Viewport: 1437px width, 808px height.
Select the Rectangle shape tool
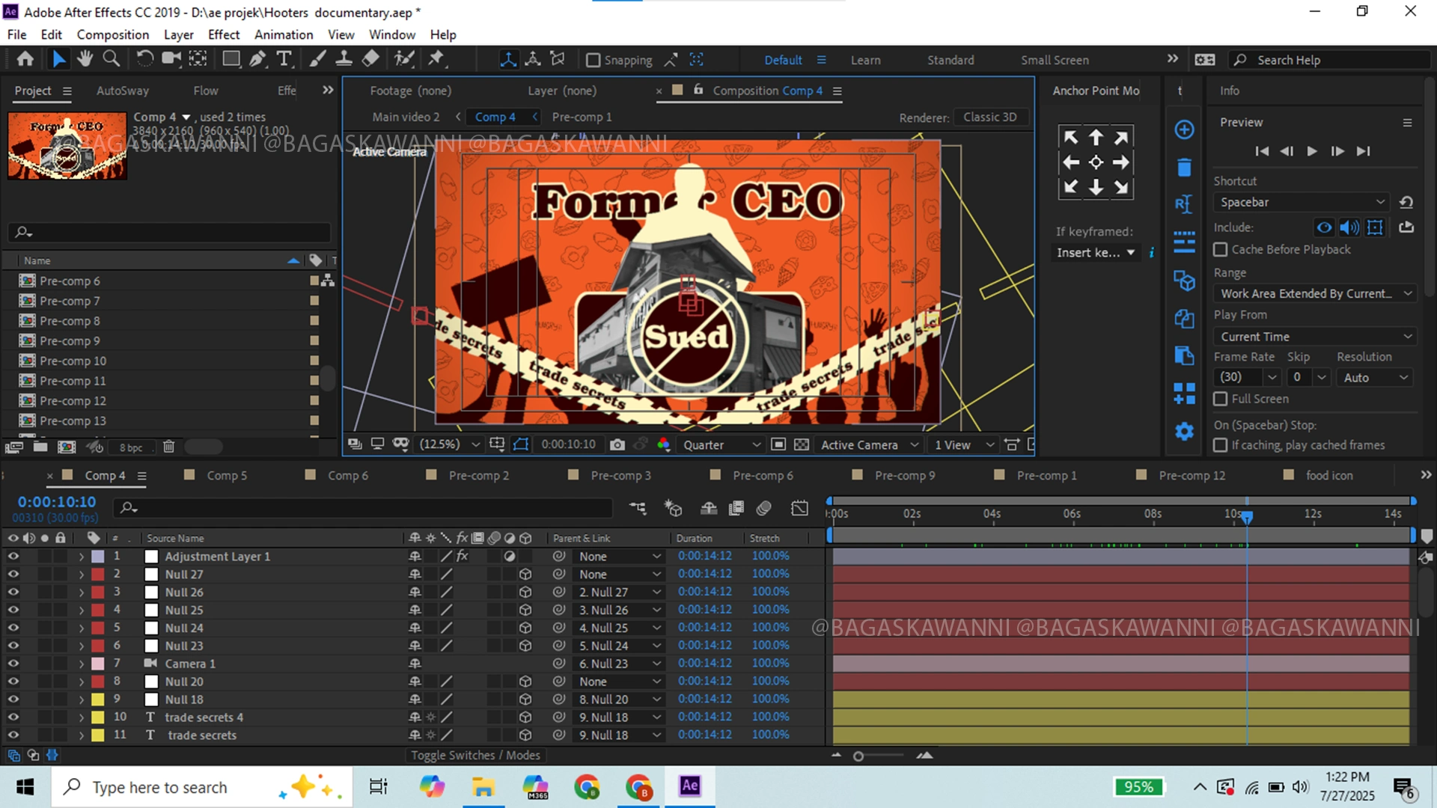pyautogui.click(x=231, y=59)
